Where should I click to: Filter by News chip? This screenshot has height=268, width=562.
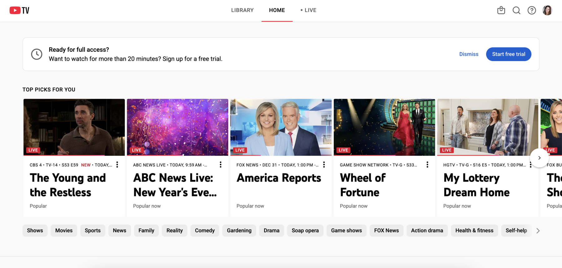(x=120, y=231)
